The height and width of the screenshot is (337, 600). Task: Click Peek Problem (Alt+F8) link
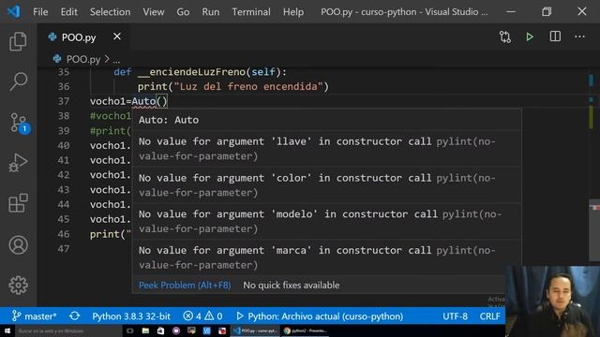(x=185, y=285)
